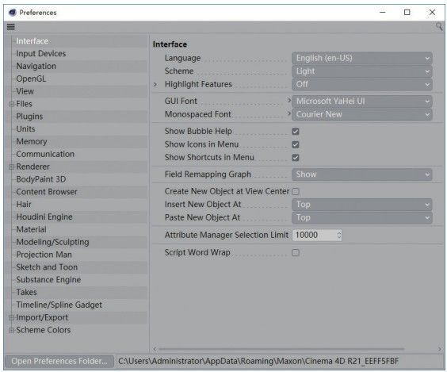This screenshot has height=372, width=447.
Task: Expand the Renderer tree node
Action: (11, 167)
